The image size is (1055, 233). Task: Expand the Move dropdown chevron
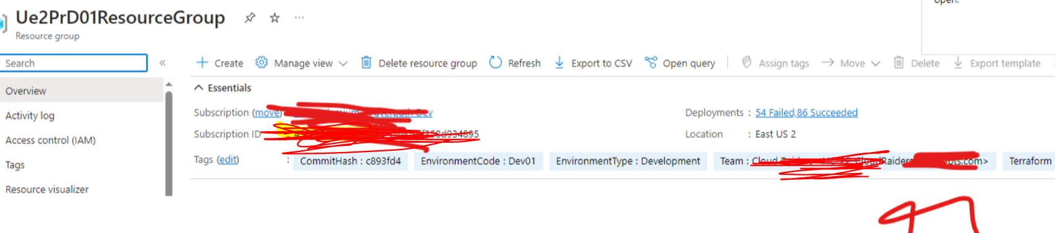click(x=875, y=64)
